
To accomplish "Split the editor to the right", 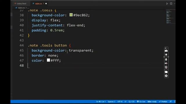I will (x=171, y=3).
